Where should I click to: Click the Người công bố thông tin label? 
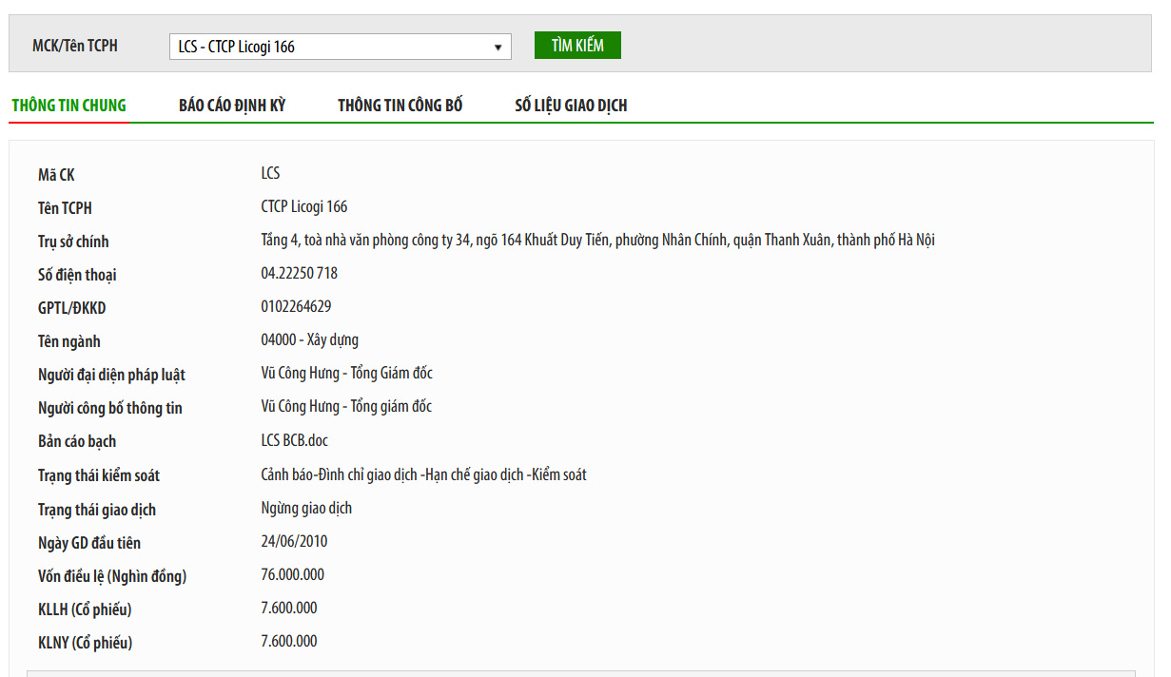[110, 408]
